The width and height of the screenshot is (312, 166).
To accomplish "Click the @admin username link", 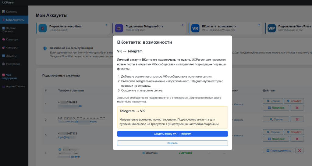I will (x=76, y=157).
